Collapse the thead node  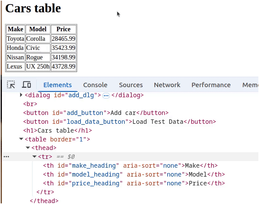28,148
